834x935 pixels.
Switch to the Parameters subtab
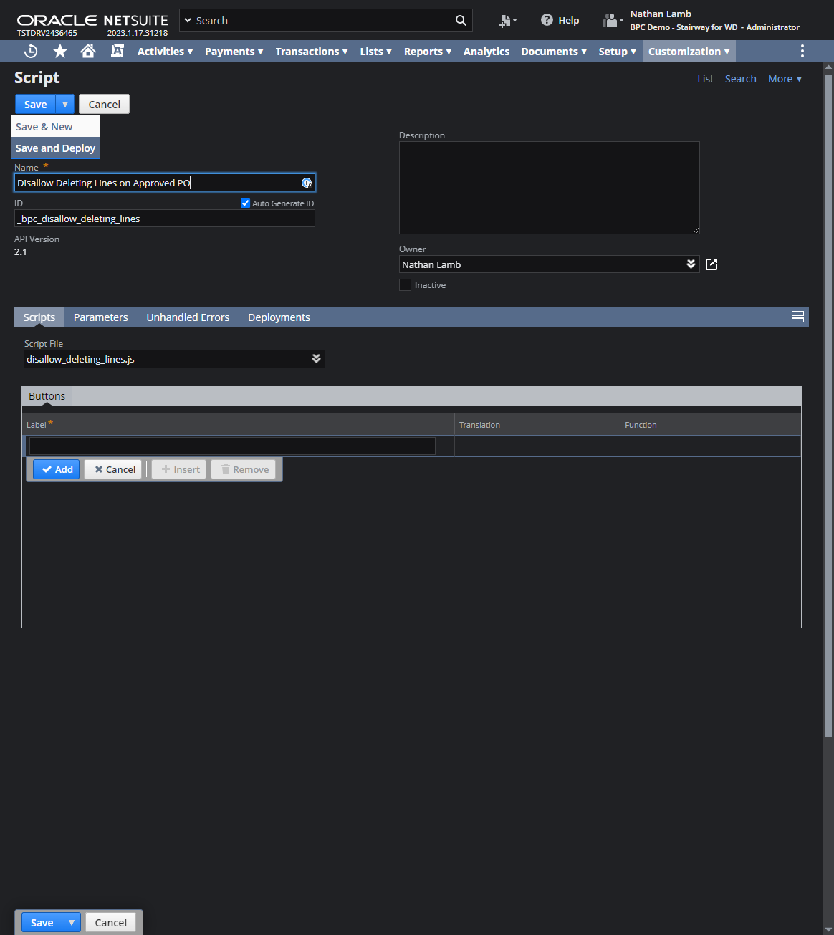(100, 317)
